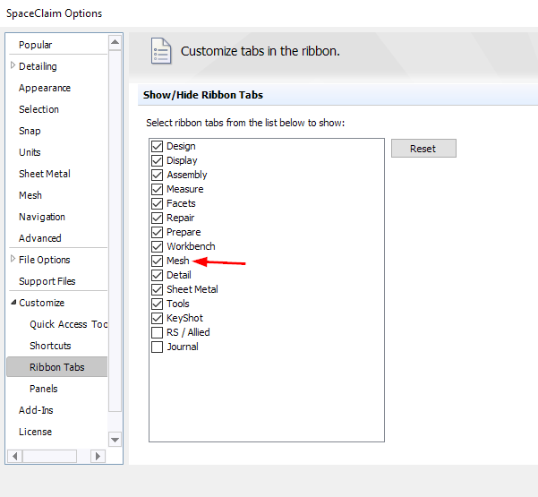Open the Panels customize page
The width and height of the screenshot is (538, 497).
pyautogui.click(x=43, y=389)
